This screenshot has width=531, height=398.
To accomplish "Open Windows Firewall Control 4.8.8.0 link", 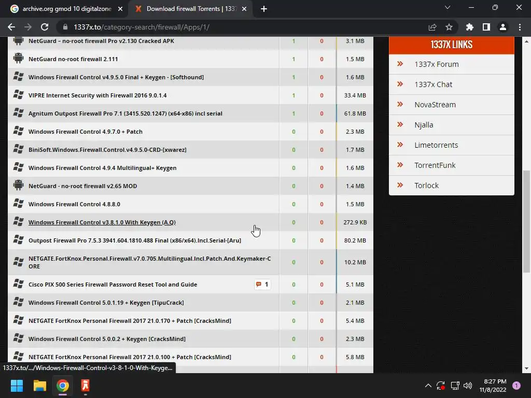I will (x=74, y=204).
